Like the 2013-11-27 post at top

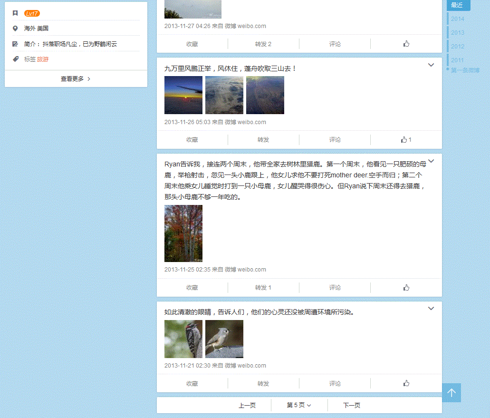pyautogui.click(x=406, y=44)
